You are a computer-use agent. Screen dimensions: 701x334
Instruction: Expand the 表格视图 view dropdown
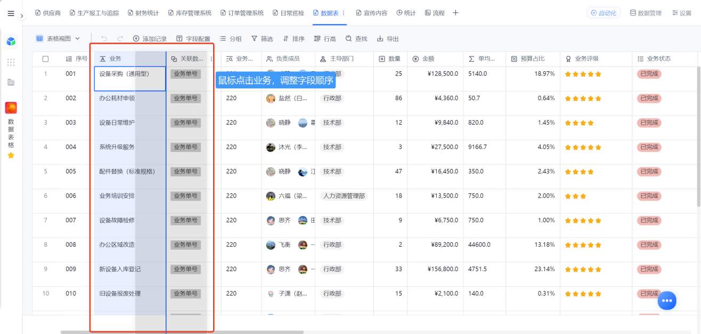tap(58, 38)
